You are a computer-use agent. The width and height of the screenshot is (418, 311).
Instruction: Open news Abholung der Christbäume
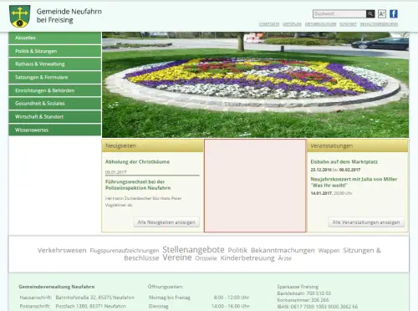pos(137,161)
